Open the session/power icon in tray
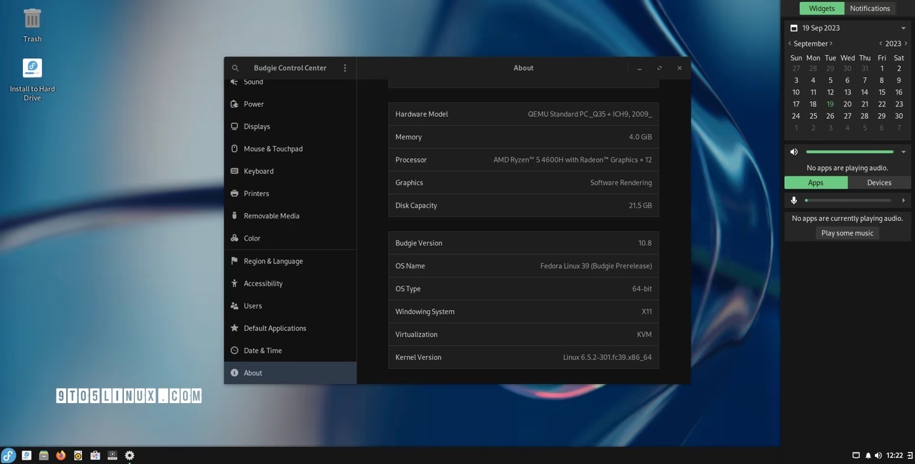 [x=910, y=456]
